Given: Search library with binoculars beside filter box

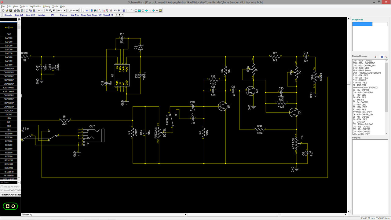Looking at the screenshot, I should (x=19, y=19).
